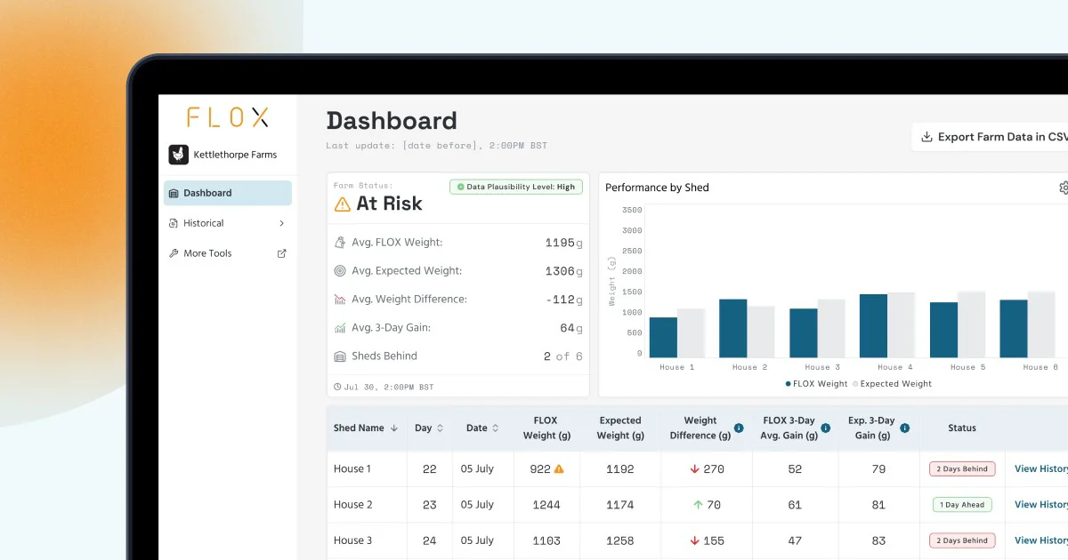Click the Kettlethorpe Farms chicken icon

pyautogui.click(x=179, y=155)
